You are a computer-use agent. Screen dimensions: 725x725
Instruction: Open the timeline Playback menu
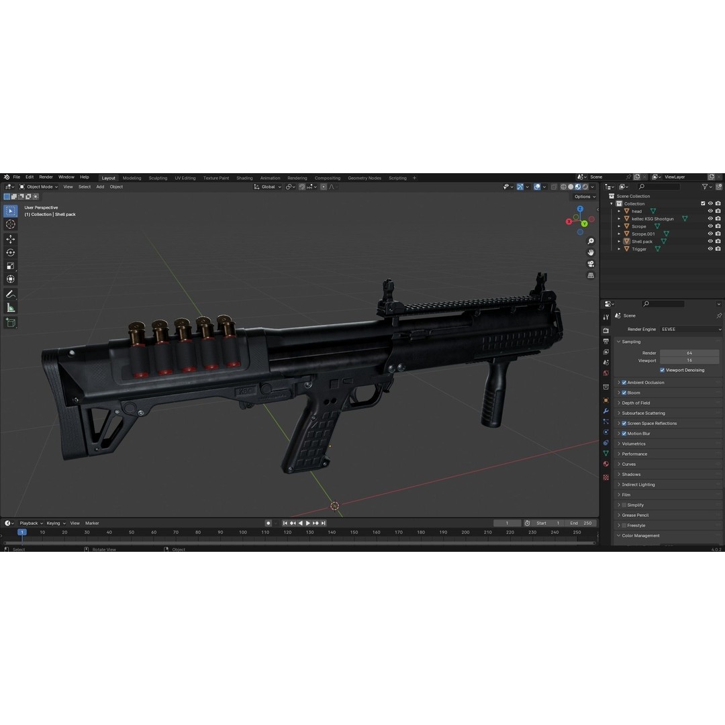point(30,523)
